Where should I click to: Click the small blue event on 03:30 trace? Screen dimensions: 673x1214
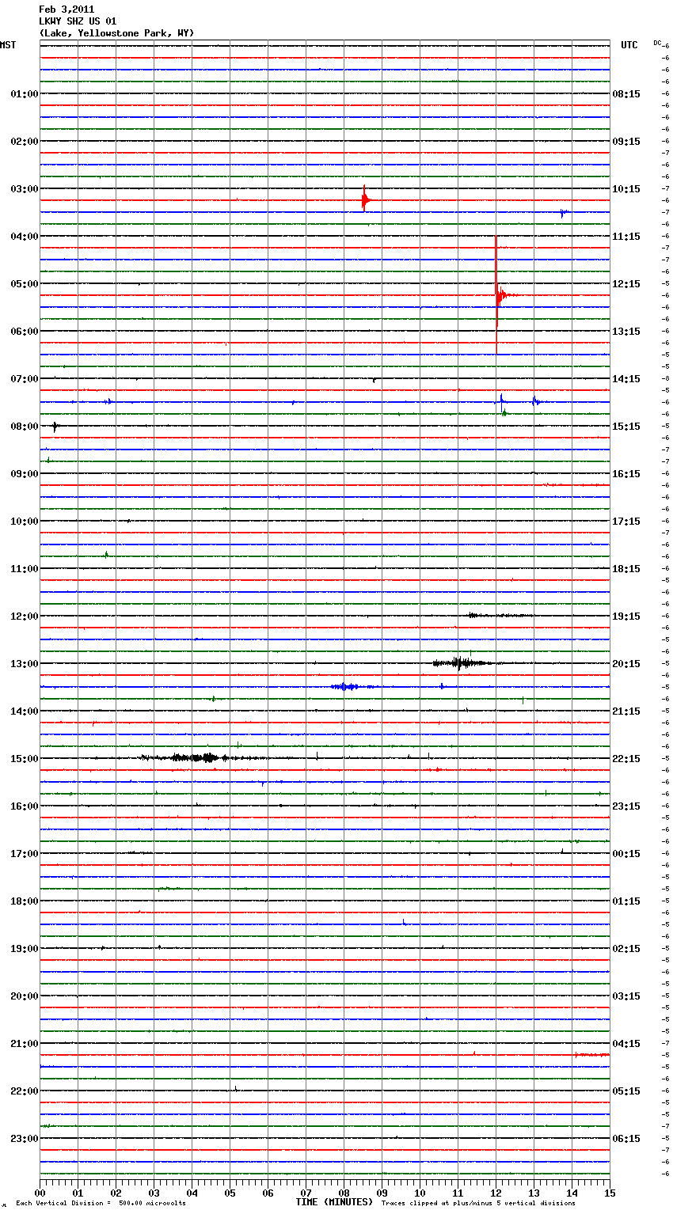click(564, 213)
